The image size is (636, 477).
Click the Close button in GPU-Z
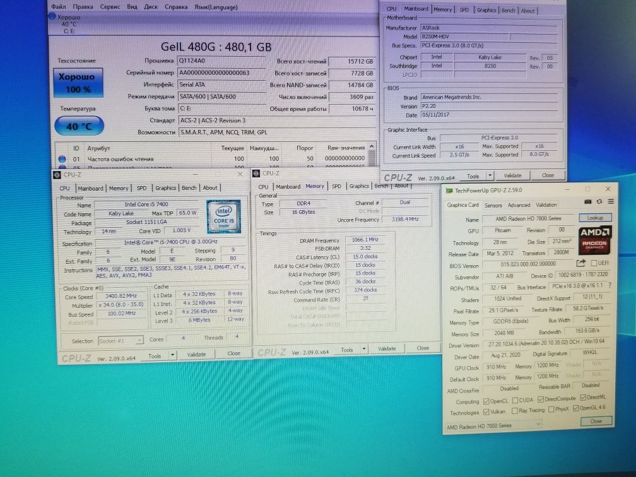pos(596,421)
